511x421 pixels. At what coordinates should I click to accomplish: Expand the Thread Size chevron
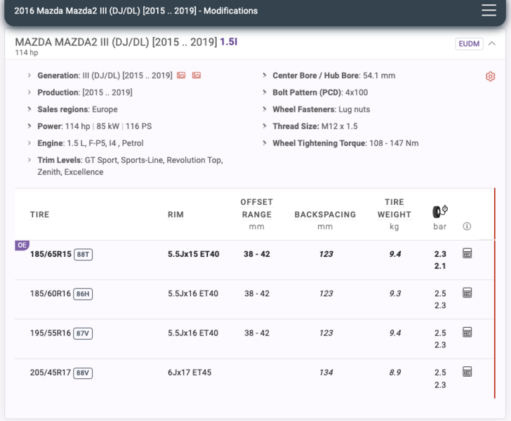(x=265, y=126)
